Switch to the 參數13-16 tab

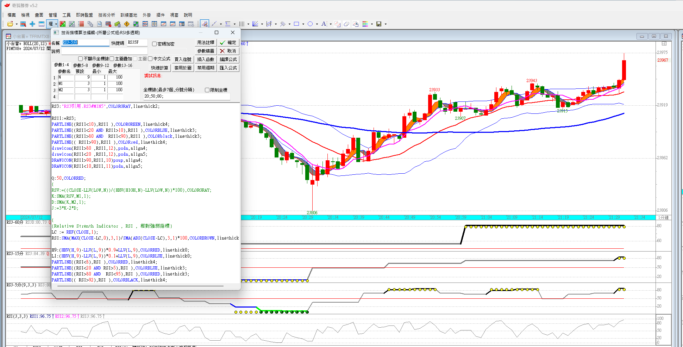coord(123,65)
